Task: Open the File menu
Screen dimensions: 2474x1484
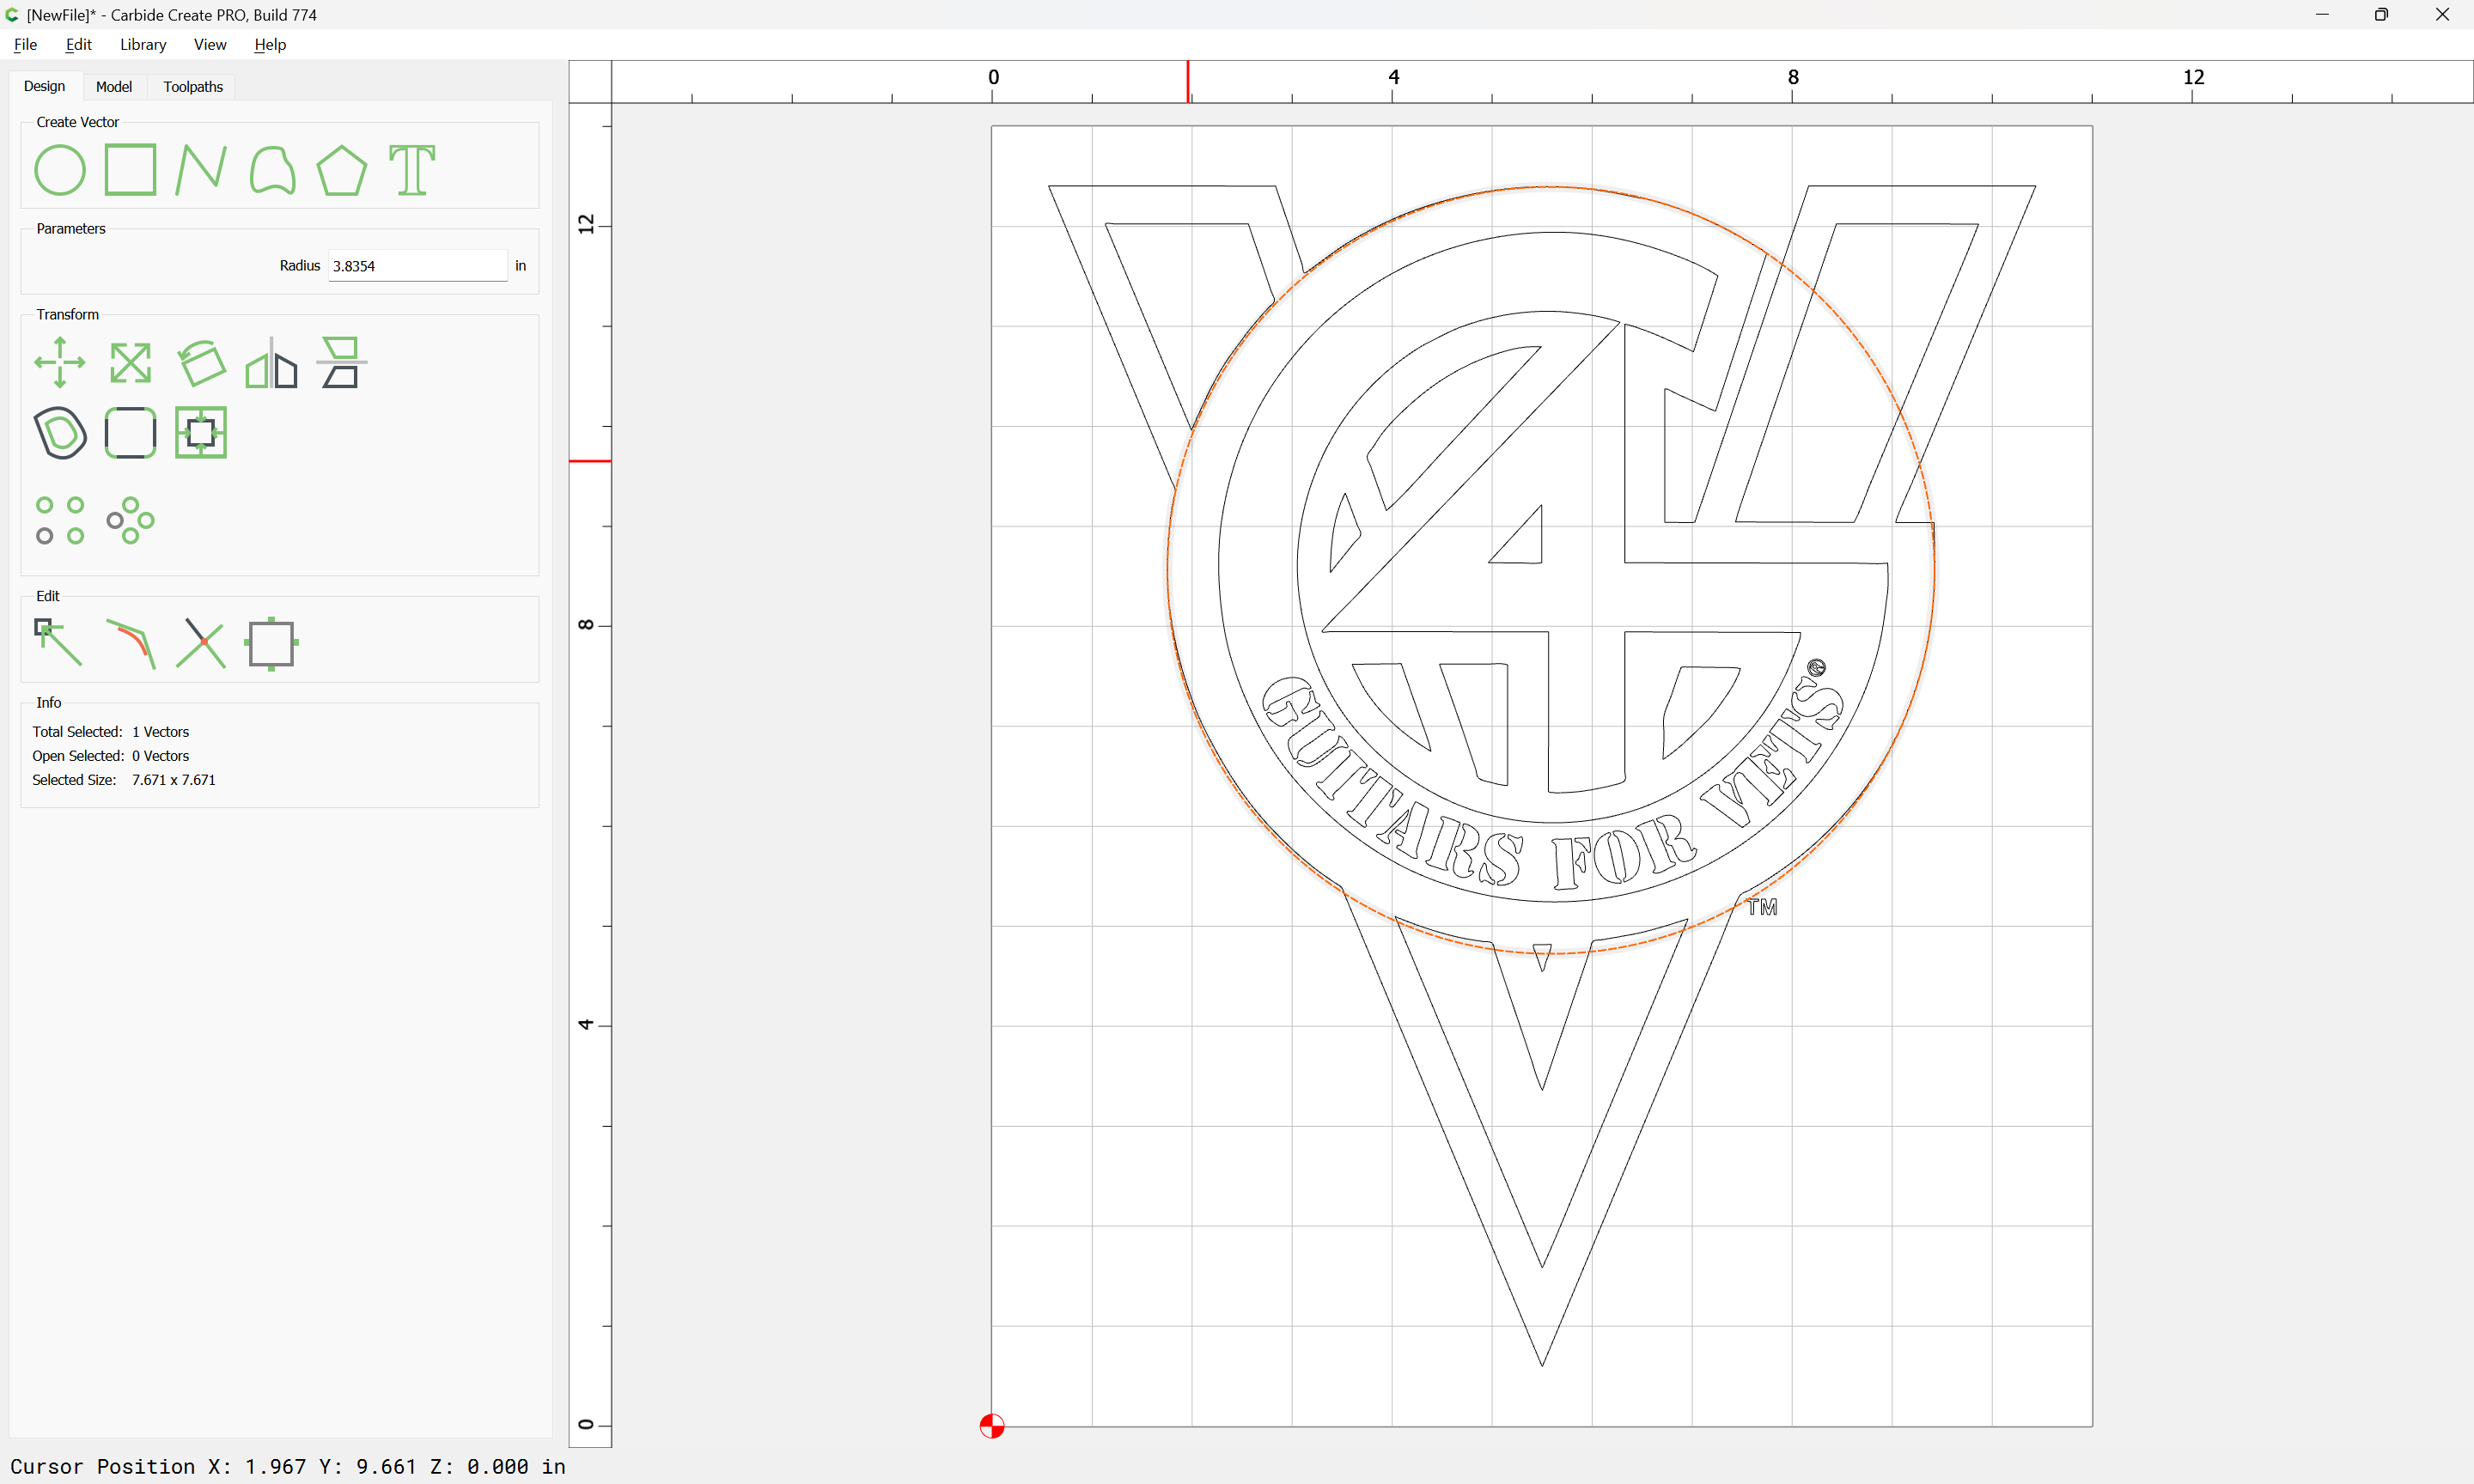Action: [26, 44]
